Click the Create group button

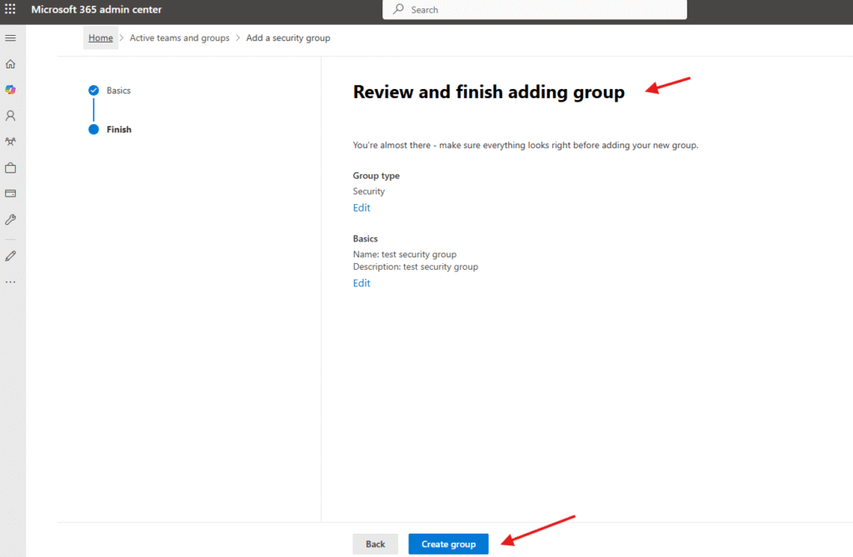point(448,545)
